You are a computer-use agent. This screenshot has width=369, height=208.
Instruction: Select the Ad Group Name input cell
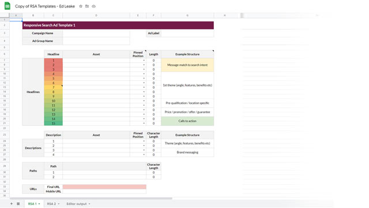click(96, 41)
